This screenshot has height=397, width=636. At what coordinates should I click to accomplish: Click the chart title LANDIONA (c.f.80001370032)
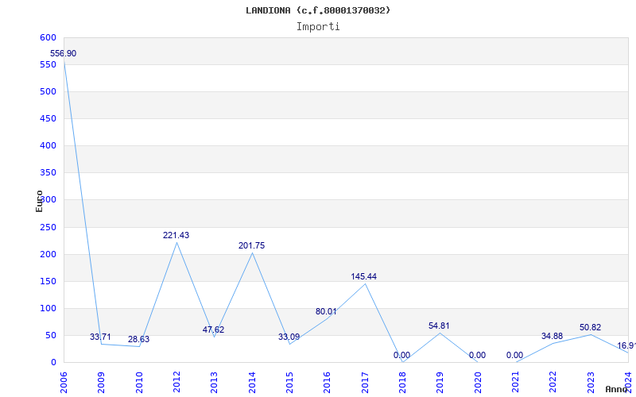tap(318, 10)
